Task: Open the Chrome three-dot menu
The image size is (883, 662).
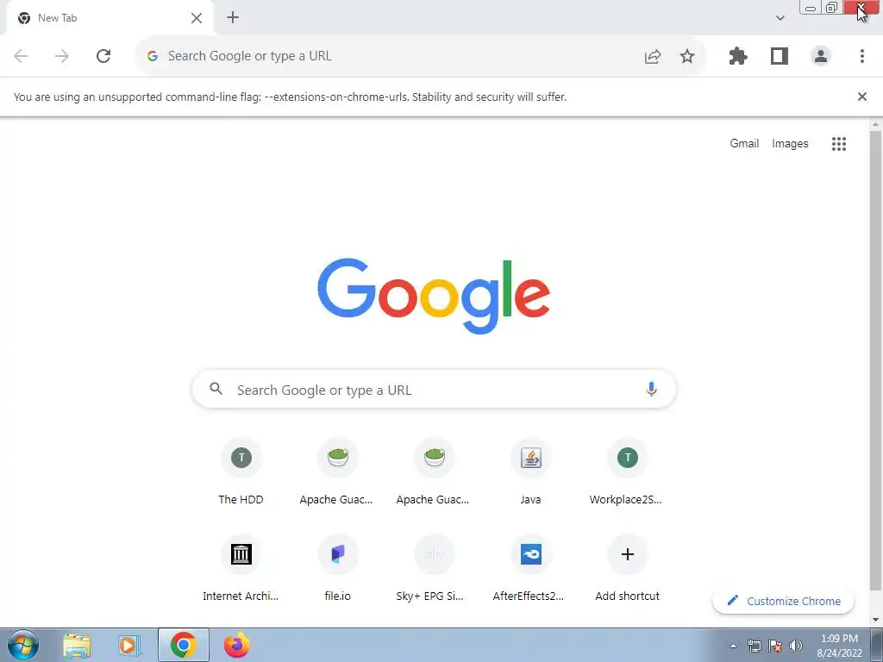Action: [x=861, y=56]
